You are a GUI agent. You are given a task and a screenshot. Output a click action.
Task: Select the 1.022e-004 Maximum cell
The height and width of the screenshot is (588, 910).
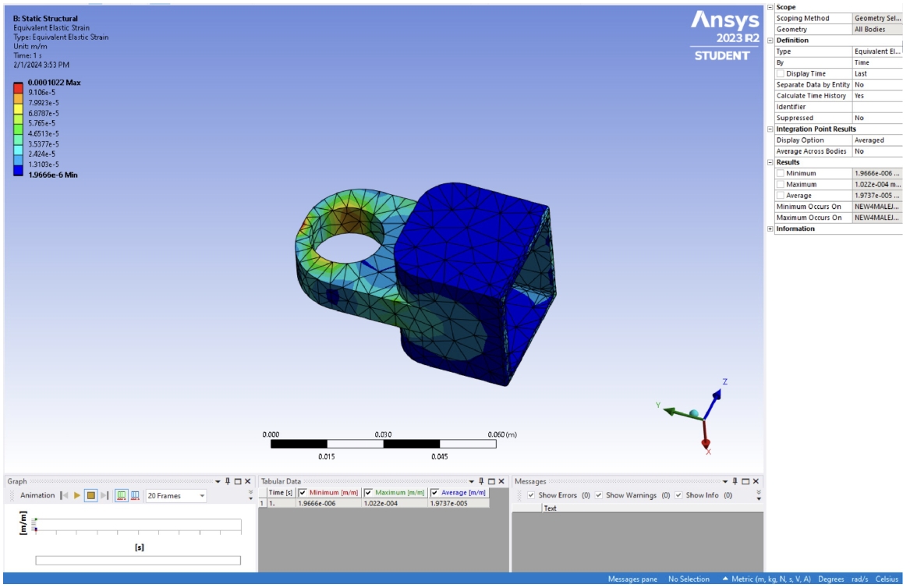coord(382,502)
